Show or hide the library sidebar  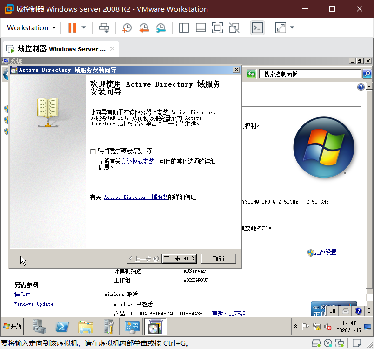tap(184, 27)
